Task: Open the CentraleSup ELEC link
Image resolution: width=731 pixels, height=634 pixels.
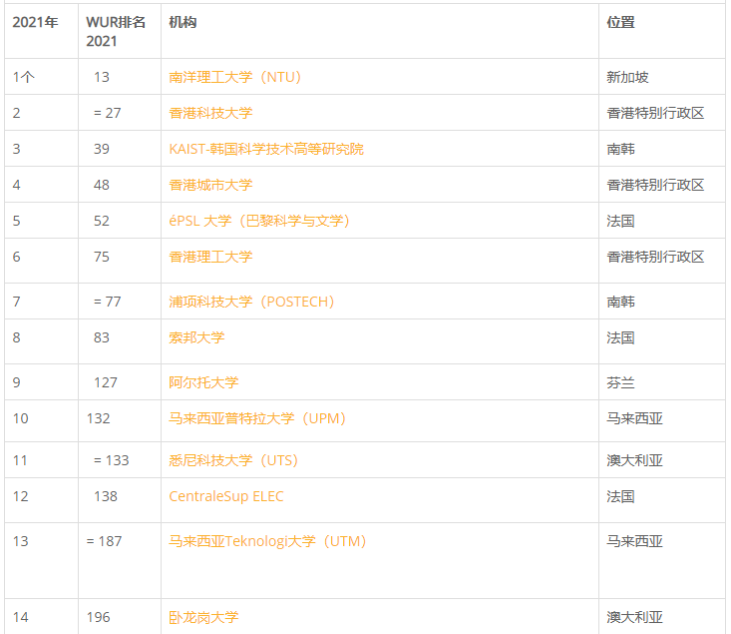Action: pyautogui.click(x=226, y=496)
